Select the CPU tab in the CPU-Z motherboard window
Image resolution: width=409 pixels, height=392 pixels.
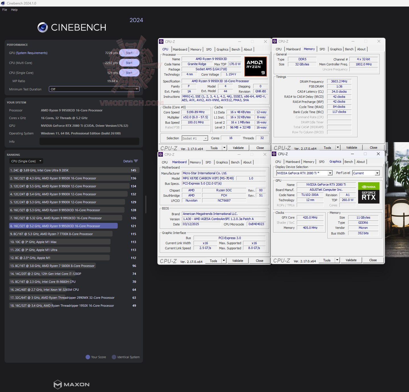[165, 162]
